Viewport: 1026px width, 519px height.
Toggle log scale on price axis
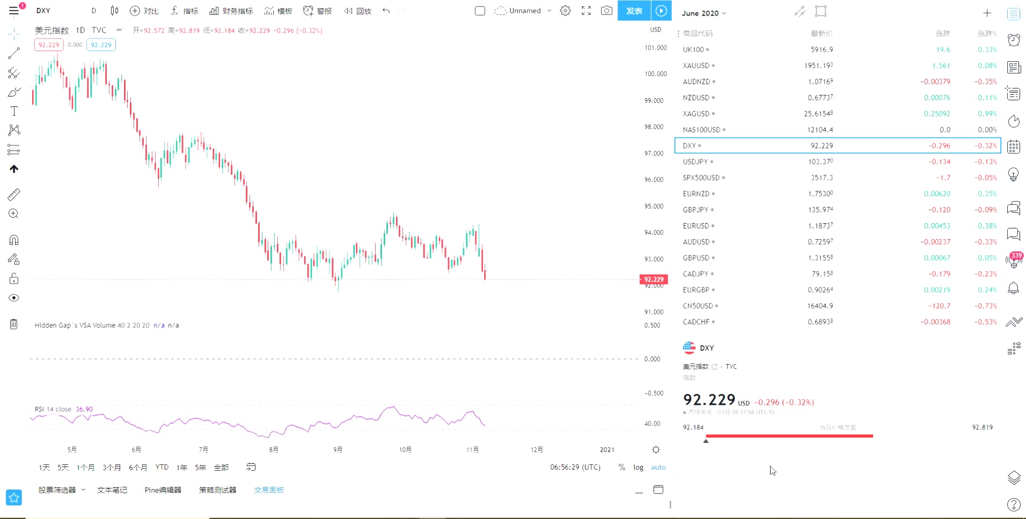tap(638, 468)
